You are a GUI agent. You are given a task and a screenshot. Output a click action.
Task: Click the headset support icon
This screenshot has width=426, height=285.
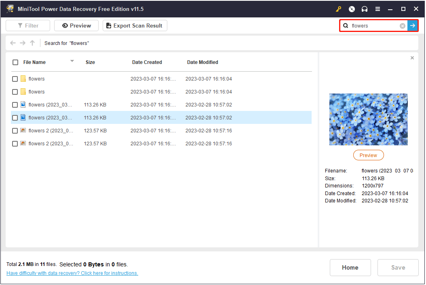pyautogui.click(x=364, y=9)
